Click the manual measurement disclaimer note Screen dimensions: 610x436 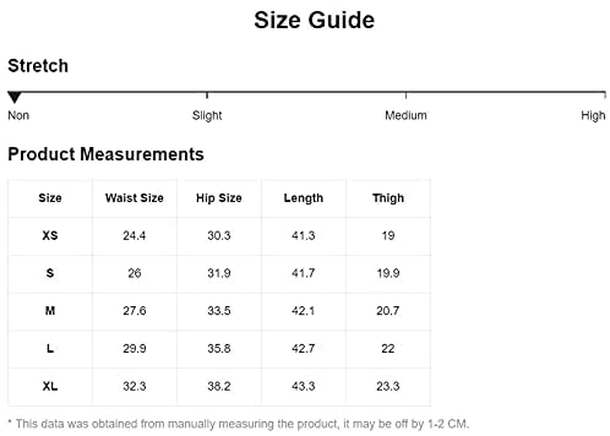click(x=238, y=423)
